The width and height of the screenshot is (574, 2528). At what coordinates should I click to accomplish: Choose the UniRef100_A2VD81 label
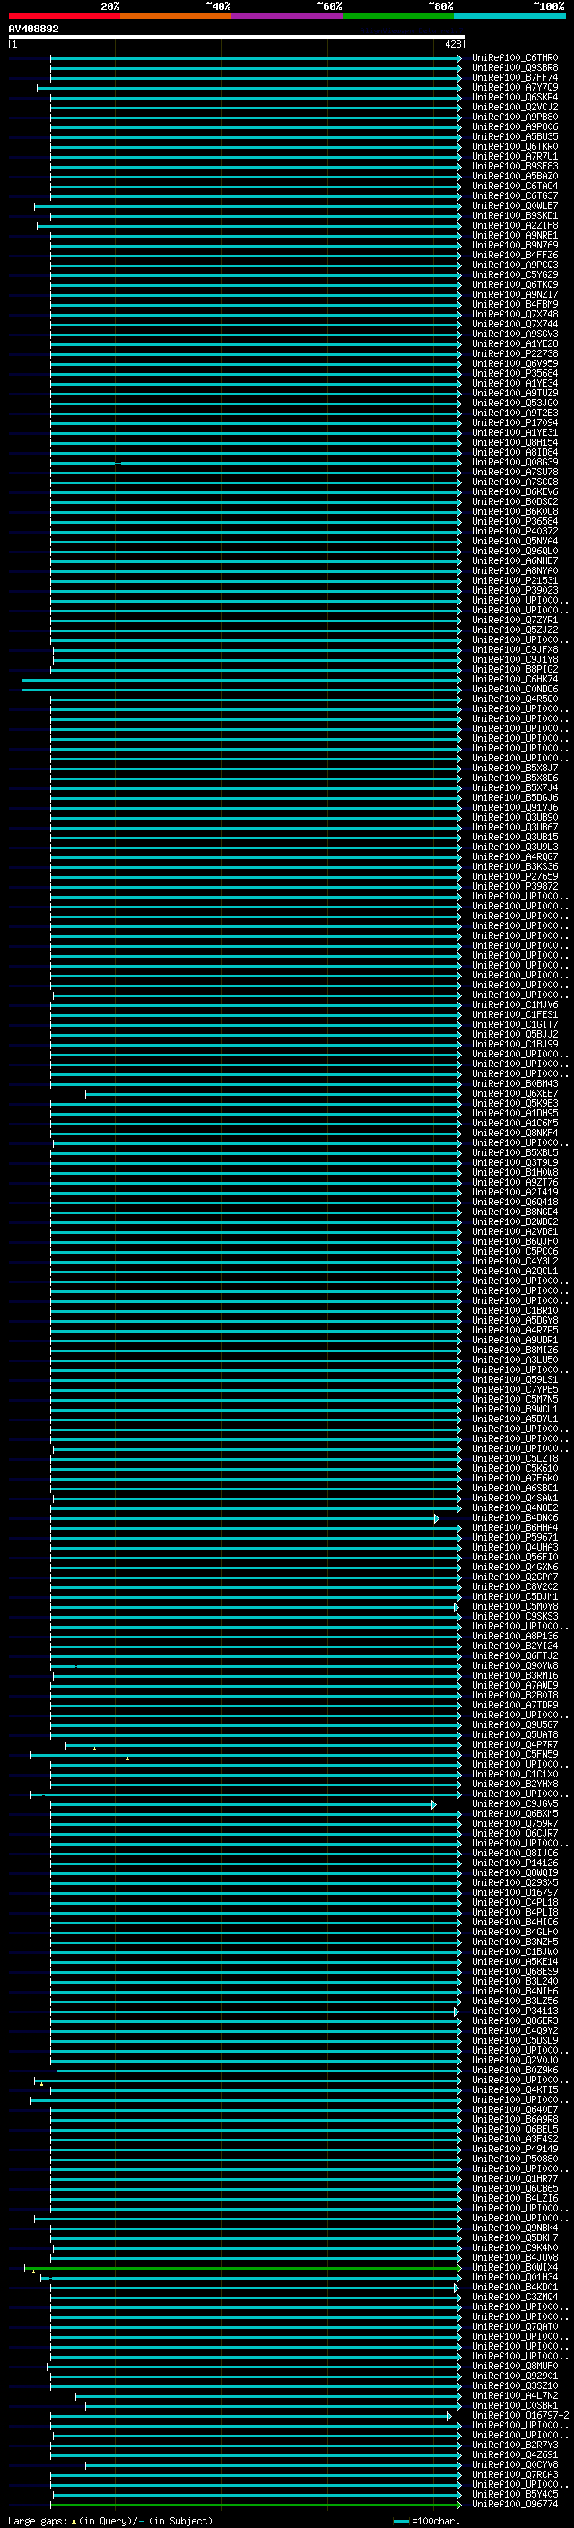pyautogui.click(x=514, y=1231)
